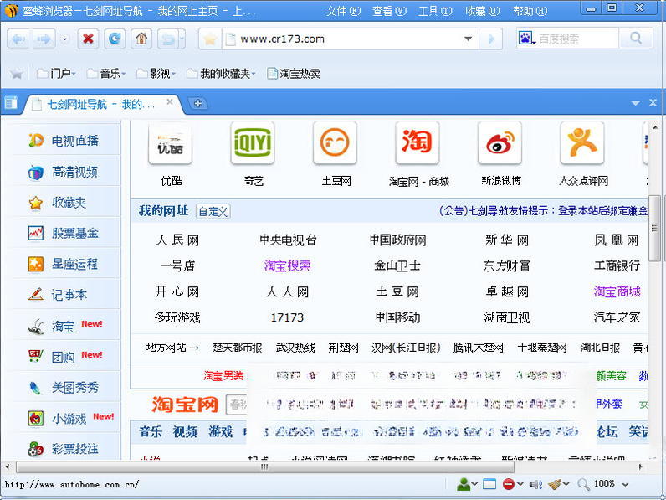This screenshot has height=500, width=666.
Task: Open the 汽车之家 link
Action: [x=617, y=317]
